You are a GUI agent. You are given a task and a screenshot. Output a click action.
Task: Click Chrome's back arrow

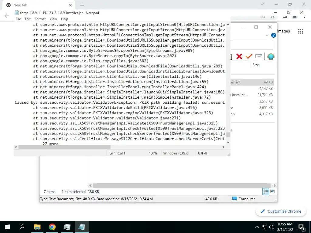7,16
